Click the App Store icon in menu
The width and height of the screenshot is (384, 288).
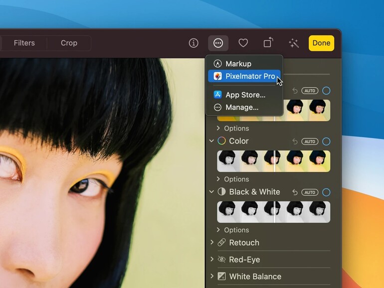(x=217, y=95)
